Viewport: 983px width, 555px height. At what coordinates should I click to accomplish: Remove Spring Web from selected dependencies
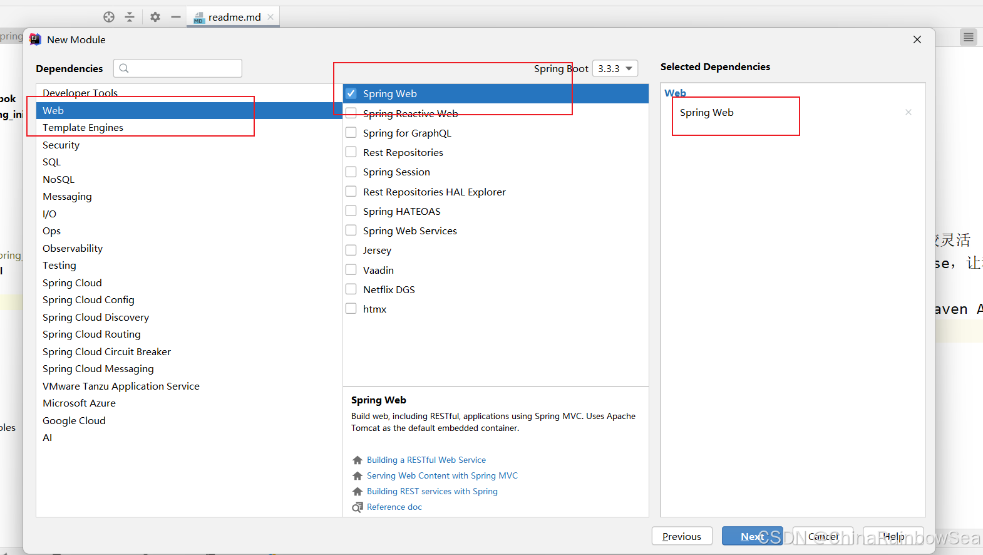point(908,112)
